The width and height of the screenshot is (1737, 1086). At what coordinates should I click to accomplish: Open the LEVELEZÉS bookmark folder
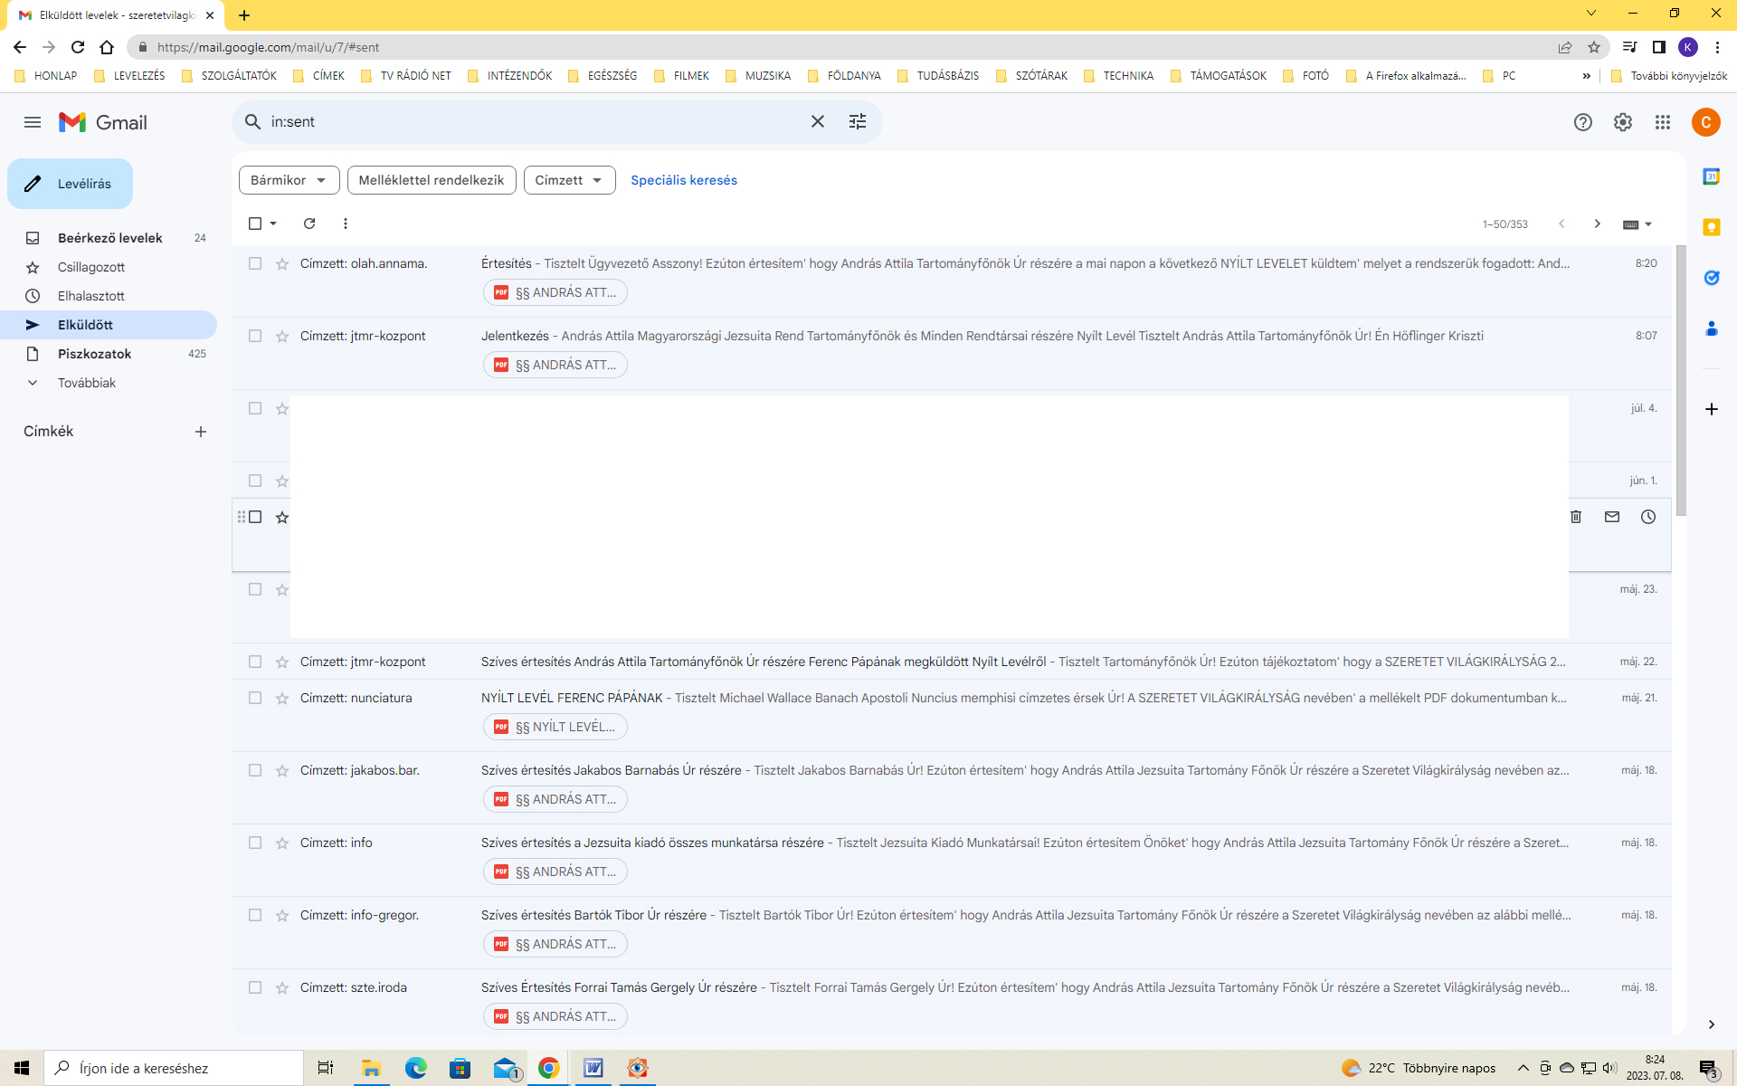click(x=130, y=76)
